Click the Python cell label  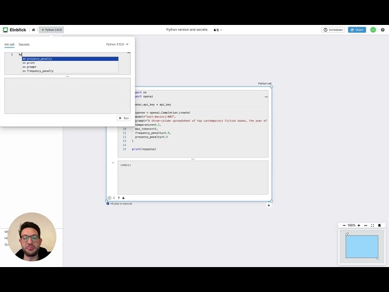[265, 83]
